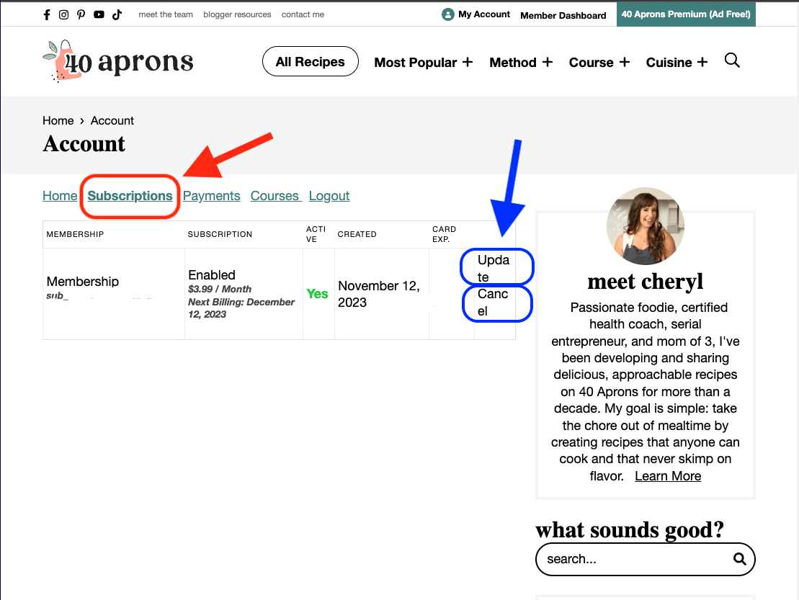The image size is (799, 600).
Task: Click the MEMBERSHIP column header
Action: [x=75, y=234]
